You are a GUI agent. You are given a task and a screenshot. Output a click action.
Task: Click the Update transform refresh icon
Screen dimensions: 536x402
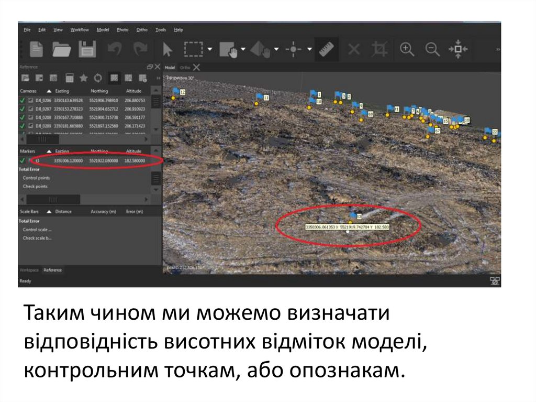(x=98, y=78)
